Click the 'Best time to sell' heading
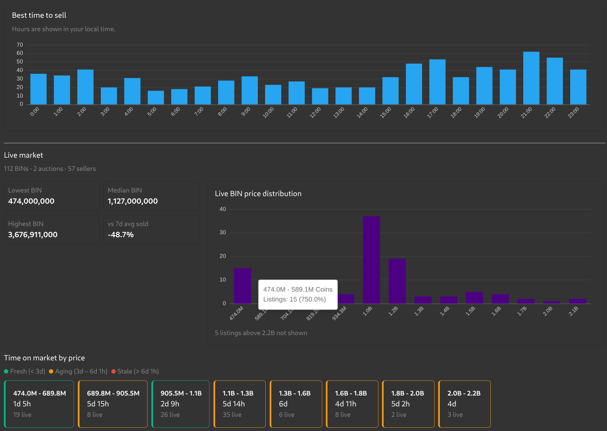Screen dimensions: 607x431 click(x=39, y=15)
